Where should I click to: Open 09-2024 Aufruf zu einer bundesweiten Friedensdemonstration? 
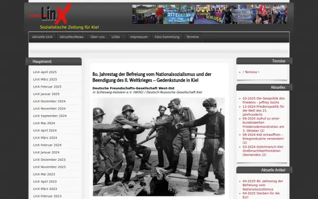click(263, 125)
